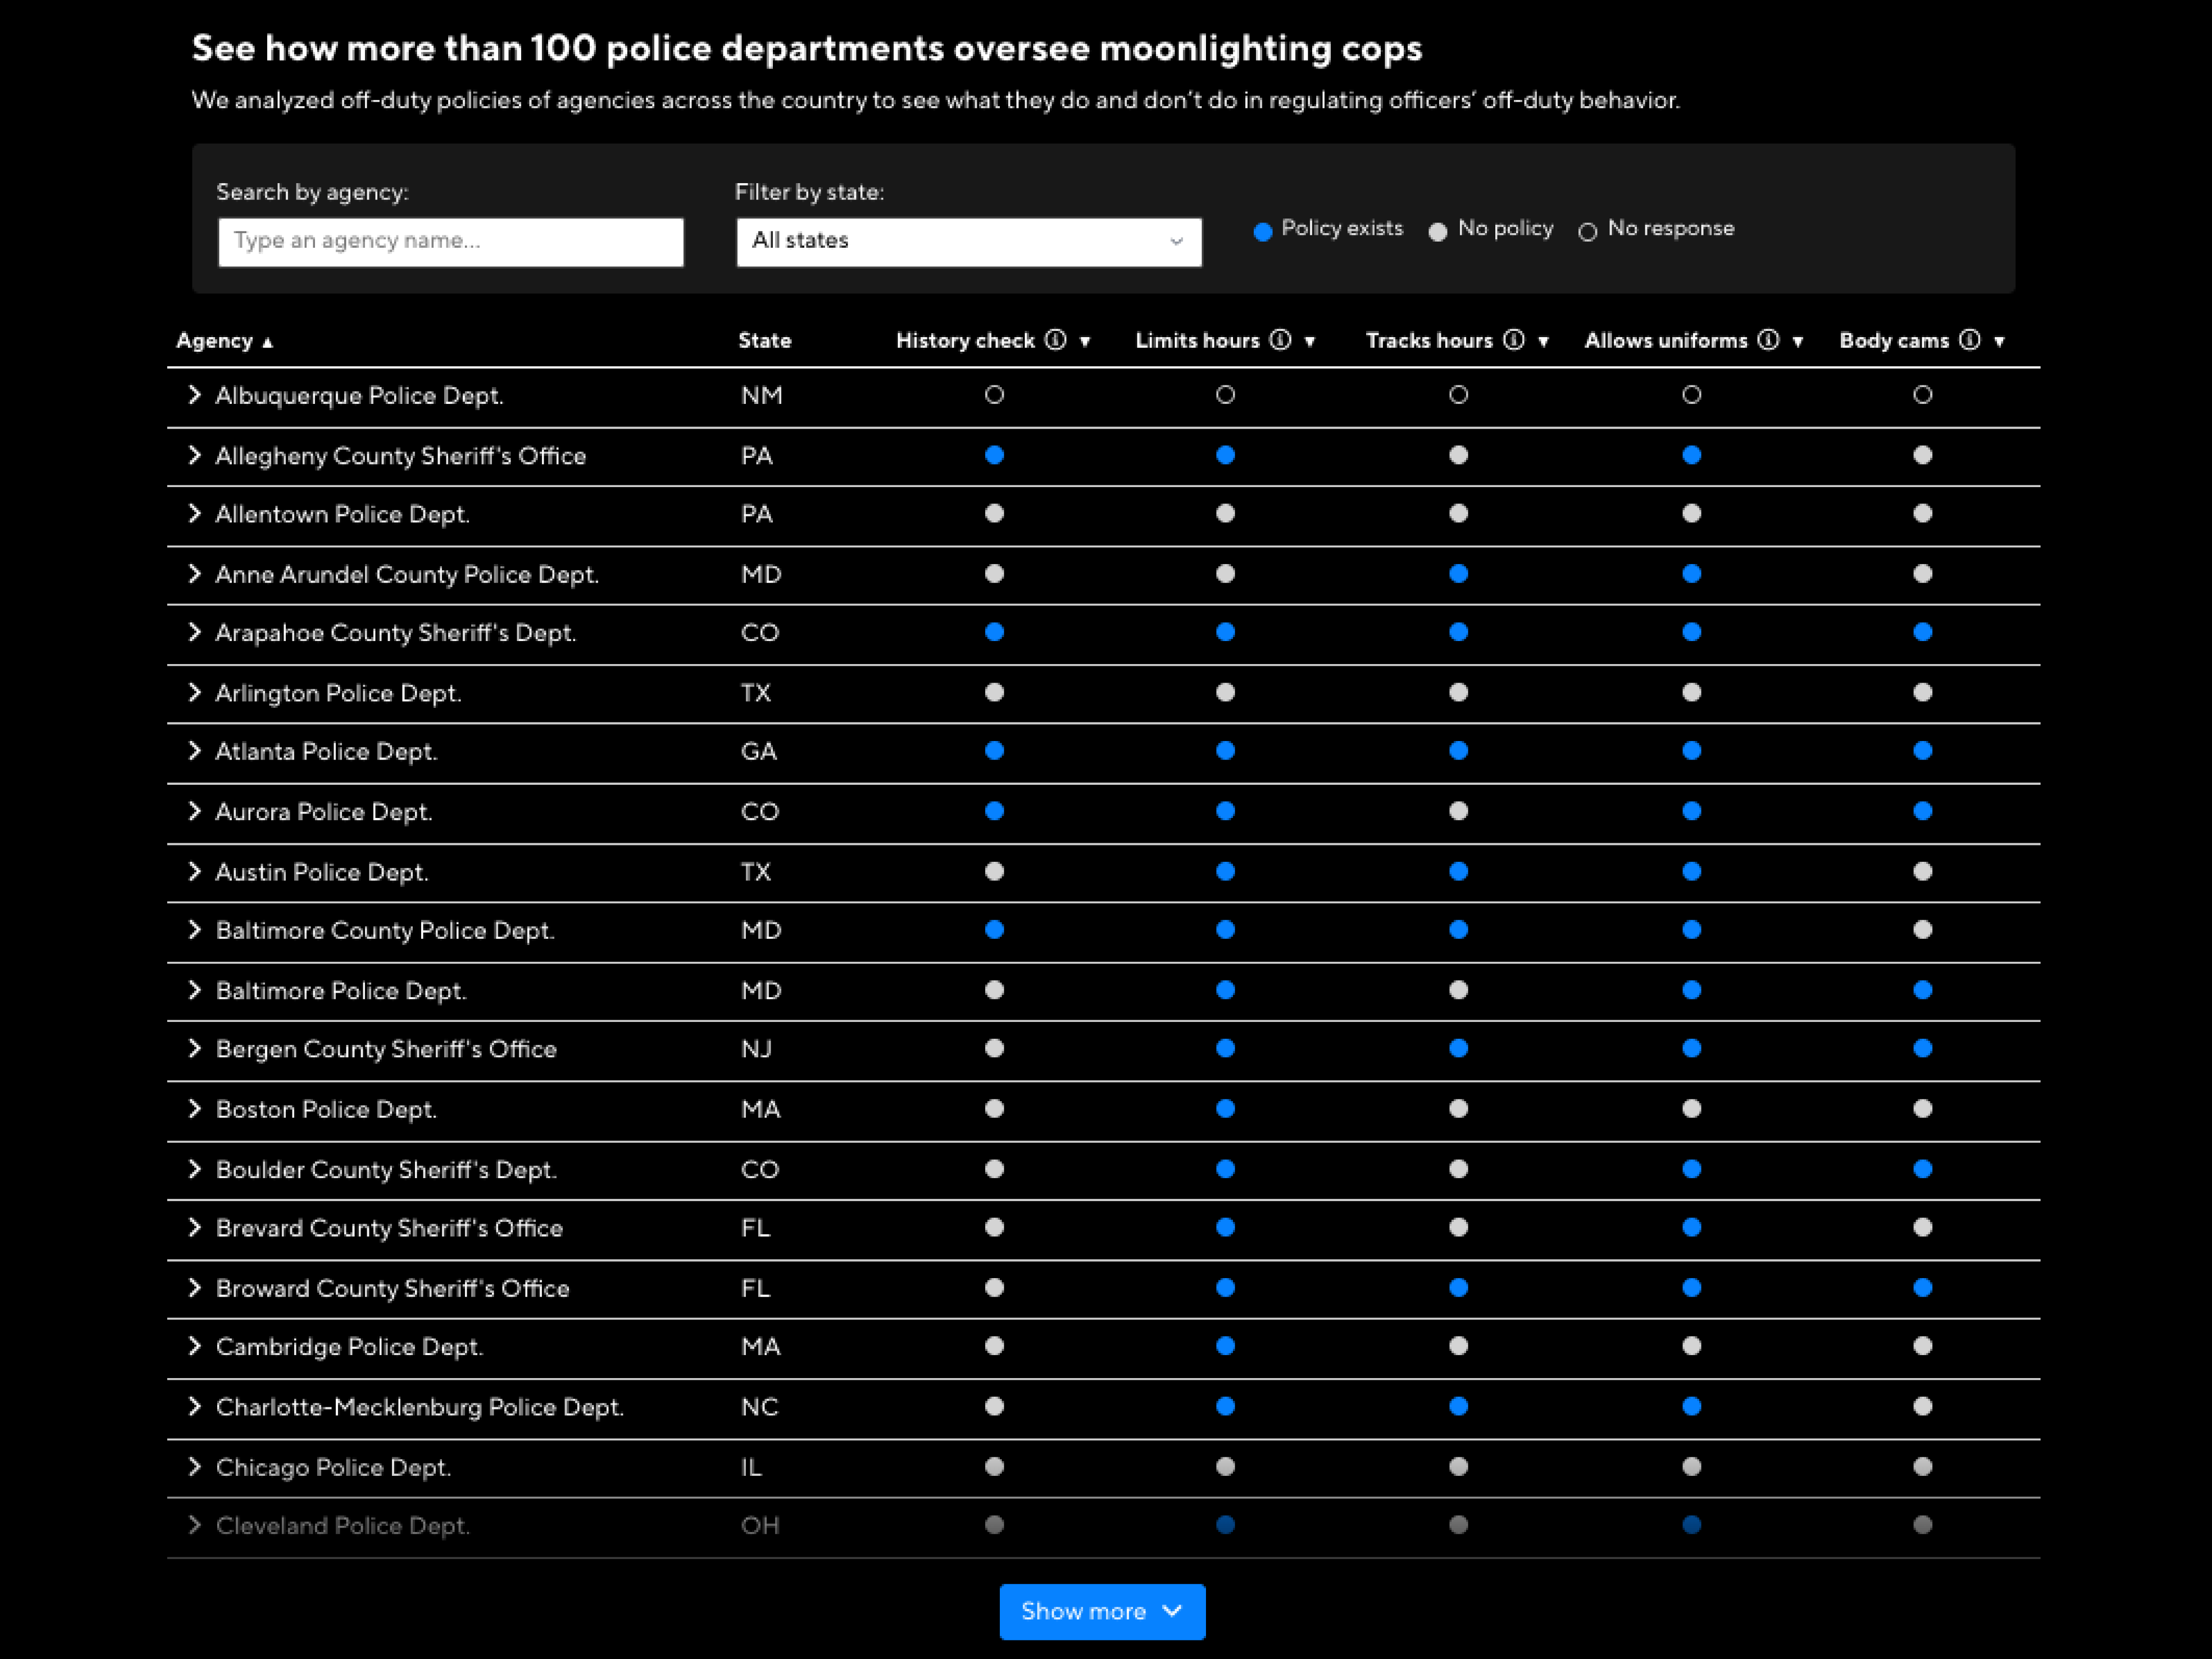Expand Cleveland Police Dept. row

tap(195, 1525)
